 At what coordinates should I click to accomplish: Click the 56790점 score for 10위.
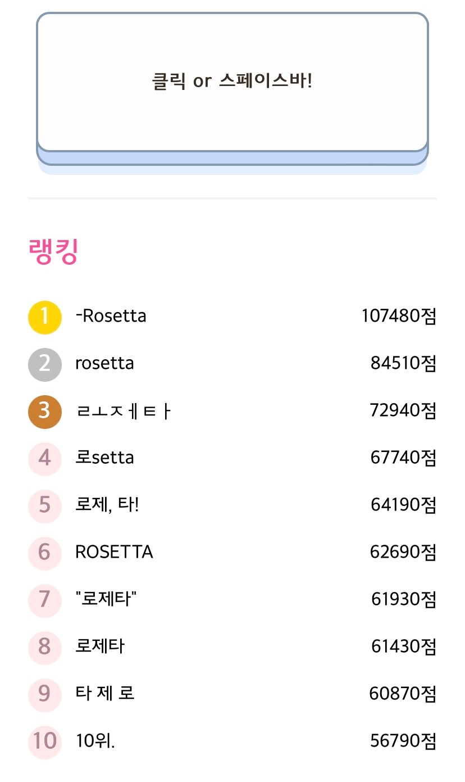pos(403,742)
